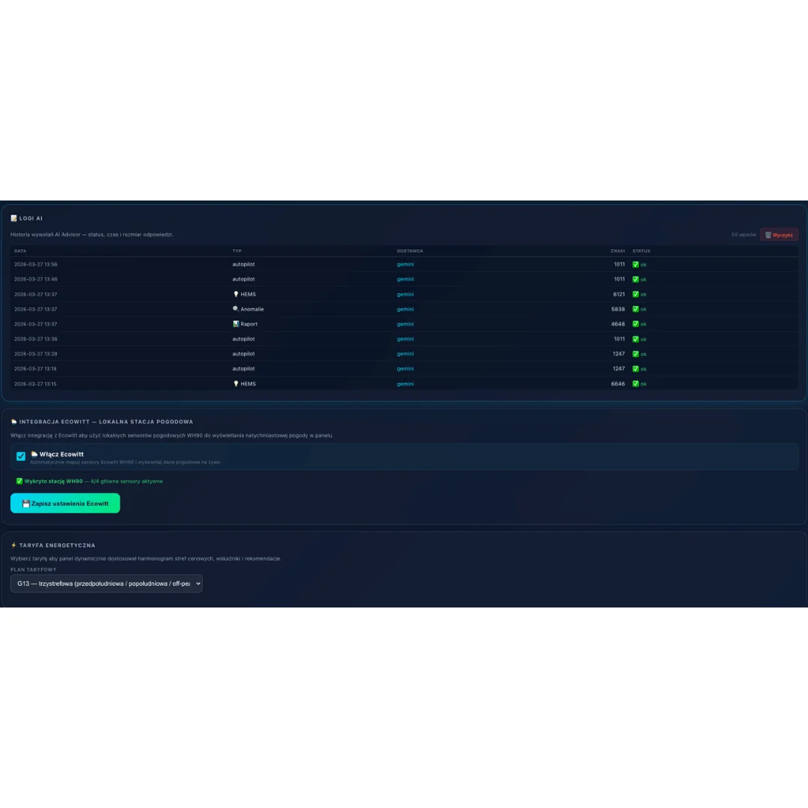The width and height of the screenshot is (808, 808).
Task: Click the 1011 value in the 13:36 row
Action: pos(619,339)
